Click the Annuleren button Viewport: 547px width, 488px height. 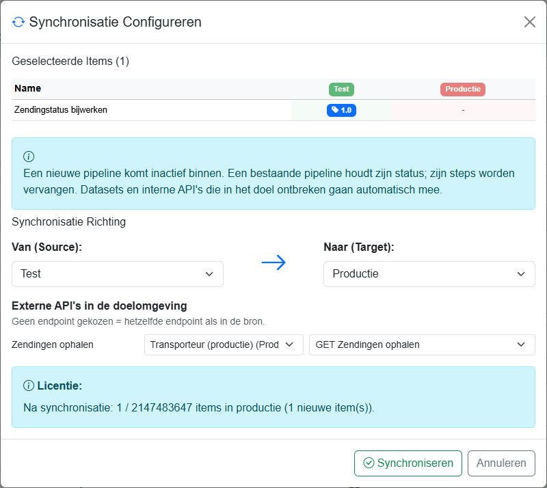[x=501, y=463]
